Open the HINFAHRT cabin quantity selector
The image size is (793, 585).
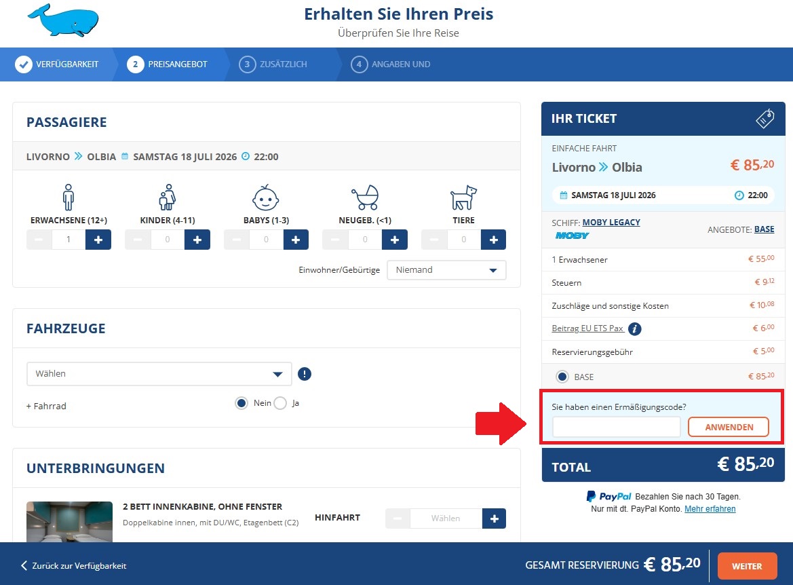point(445,518)
